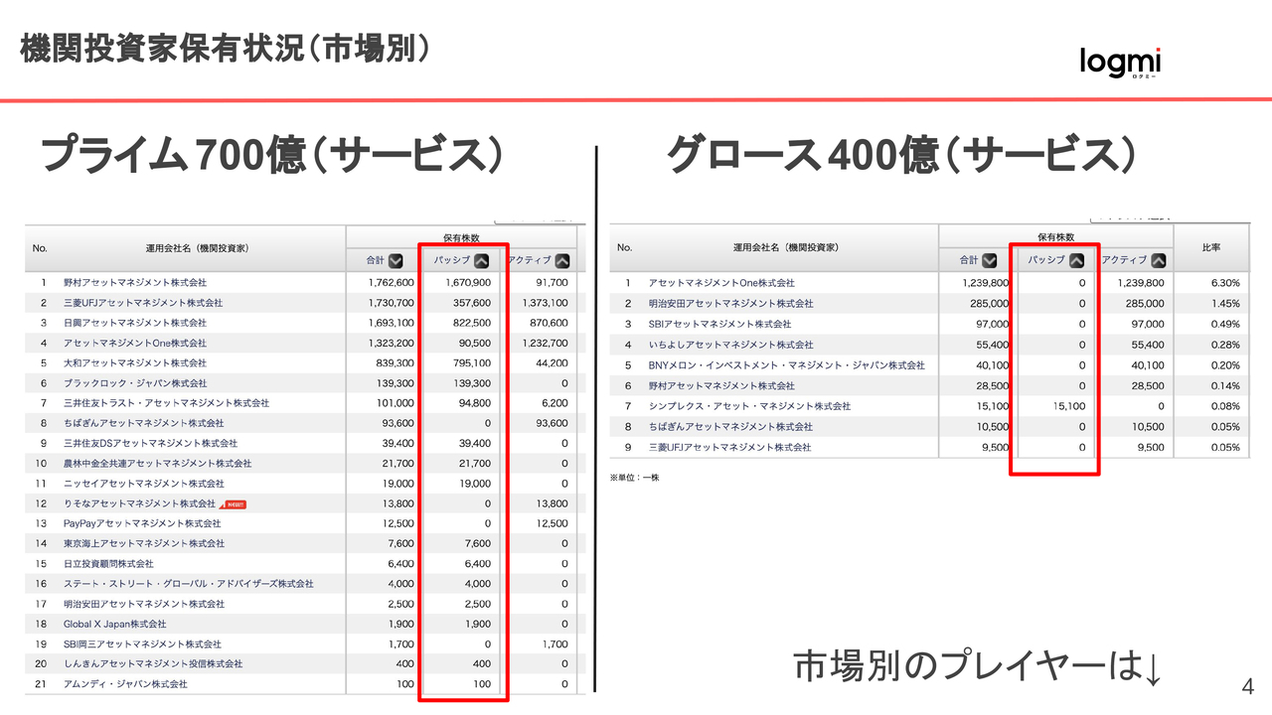The image size is (1272, 715).
Task: Open 農林中金全共連アセットマネジメント株式会社 link
Action: click(x=158, y=464)
